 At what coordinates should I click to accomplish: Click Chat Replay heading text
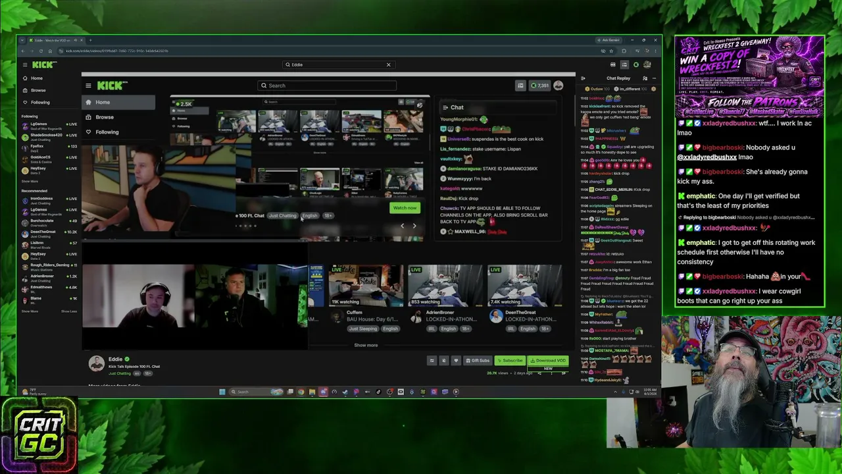pos(618,78)
